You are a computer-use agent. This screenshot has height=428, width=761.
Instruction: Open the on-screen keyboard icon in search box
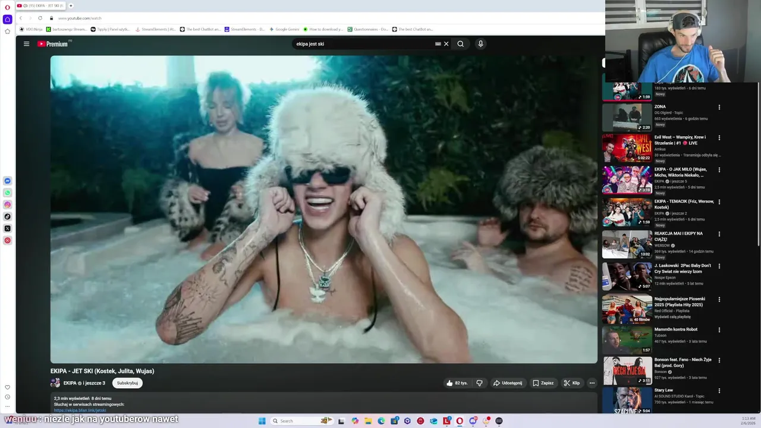click(438, 43)
